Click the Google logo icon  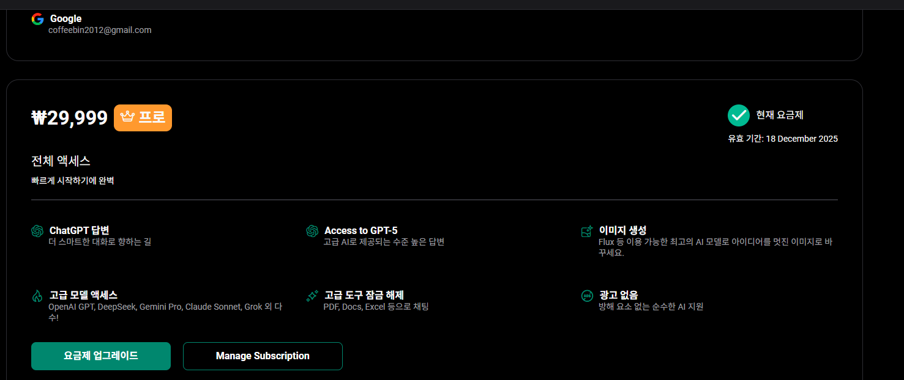coord(37,19)
